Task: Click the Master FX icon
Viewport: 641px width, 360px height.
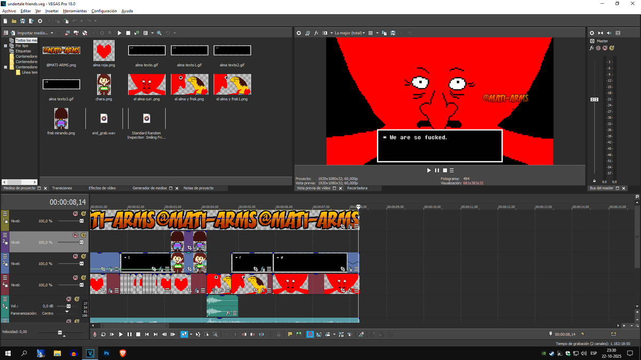Action: [592, 48]
